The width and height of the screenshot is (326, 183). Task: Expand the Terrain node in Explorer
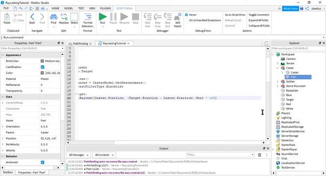(x=277, y=64)
